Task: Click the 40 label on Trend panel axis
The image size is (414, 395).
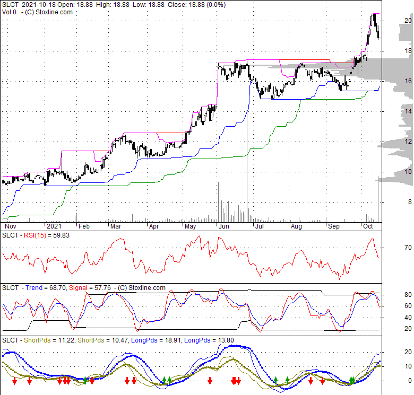Action: (408, 318)
